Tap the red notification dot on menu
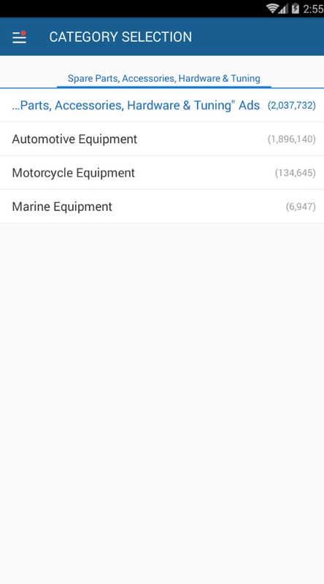Screen dimensions: 324x584 (x=23, y=33)
